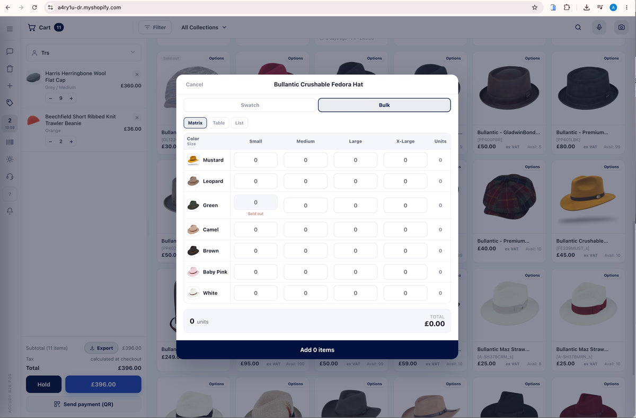The width and height of the screenshot is (636, 418).
Task: Open the All Collections dropdown
Action: (204, 28)
